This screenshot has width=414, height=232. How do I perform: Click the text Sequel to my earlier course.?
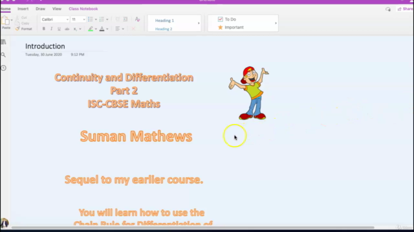(134, 180)
